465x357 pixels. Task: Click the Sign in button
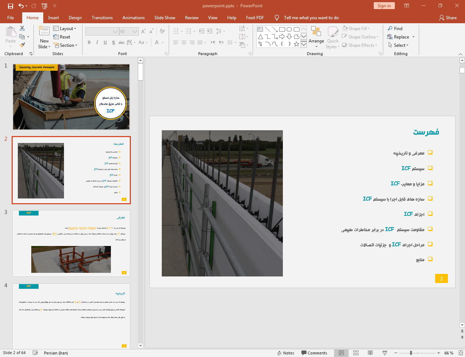(x=384, y=6)
